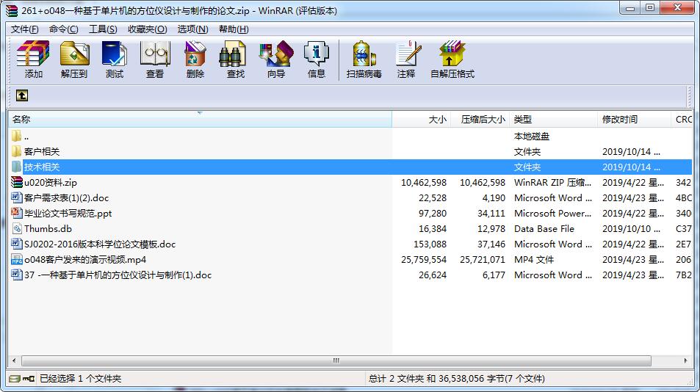Screen dimensions: 700x392
Task: Click the horizontal scrollbar thumb
Action: 336,360
